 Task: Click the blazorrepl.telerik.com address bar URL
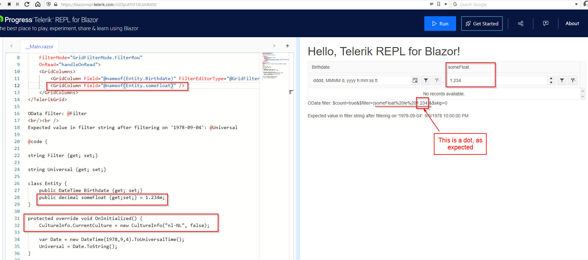pyautogui.click(x=108, y=4)
